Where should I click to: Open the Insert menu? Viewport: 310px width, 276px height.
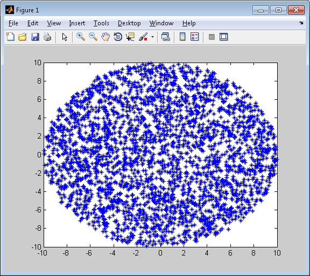point(77,23)
